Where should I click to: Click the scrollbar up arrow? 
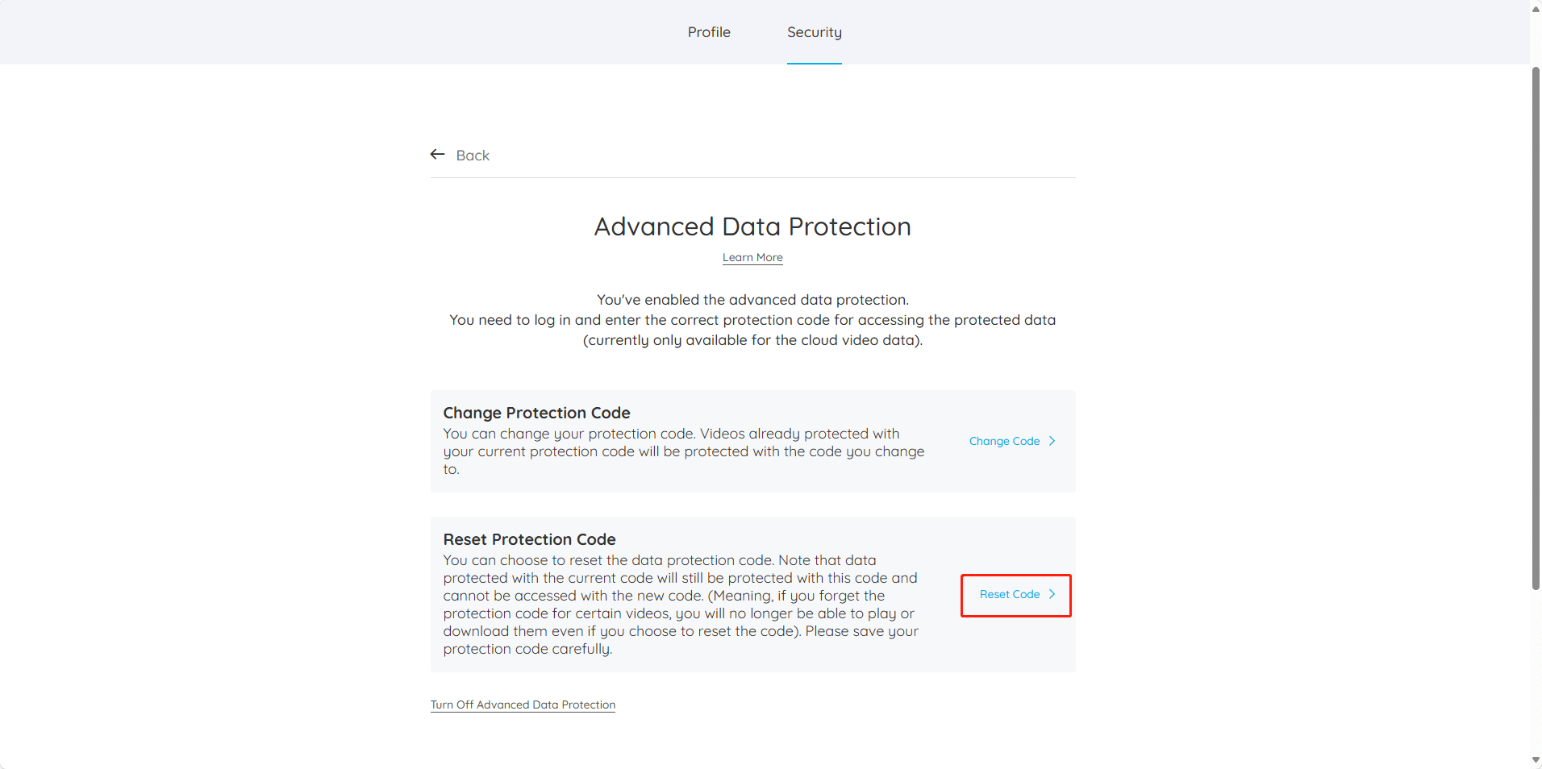point(1536,8)
